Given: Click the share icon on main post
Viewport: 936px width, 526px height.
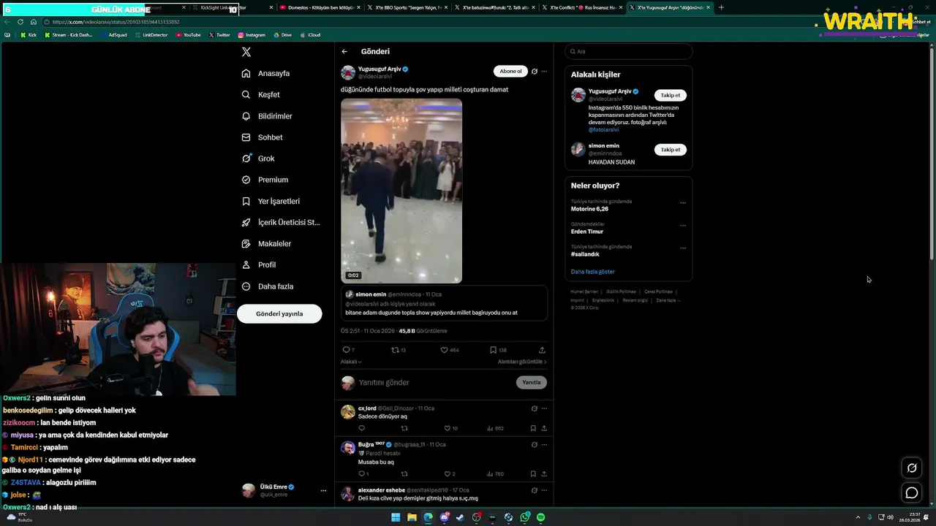Looking at the screenshot, I should click(542, 350).
